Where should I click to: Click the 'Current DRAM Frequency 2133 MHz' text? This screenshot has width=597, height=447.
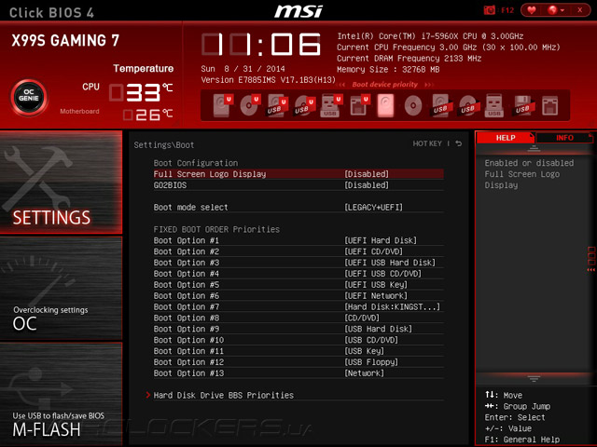[409, 58]
